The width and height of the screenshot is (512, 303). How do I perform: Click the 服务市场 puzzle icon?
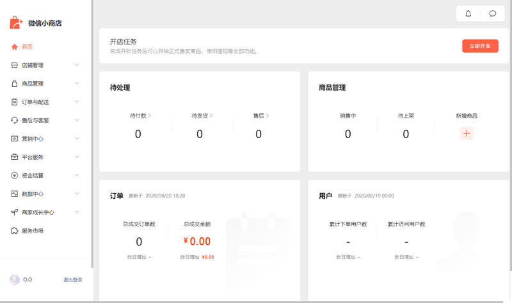point(15,231)
